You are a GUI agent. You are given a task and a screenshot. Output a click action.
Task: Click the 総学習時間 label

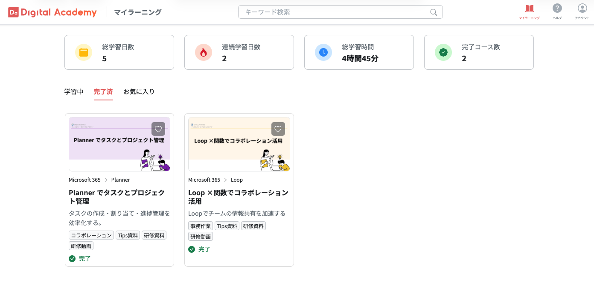(358, 47)
